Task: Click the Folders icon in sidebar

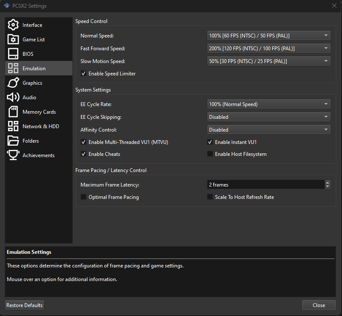Action: [13, 141]
